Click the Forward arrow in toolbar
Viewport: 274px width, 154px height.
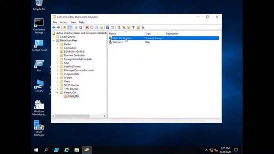[x=58, y=27]
